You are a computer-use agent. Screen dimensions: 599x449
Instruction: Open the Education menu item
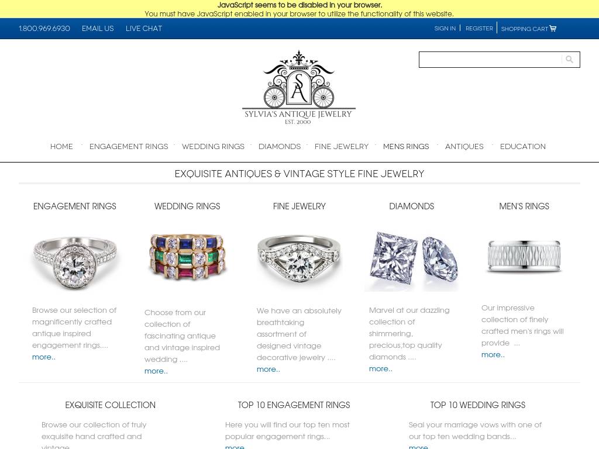[522, 147]
